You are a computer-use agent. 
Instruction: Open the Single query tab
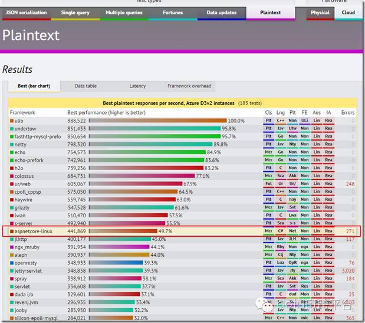click(75, 13)
